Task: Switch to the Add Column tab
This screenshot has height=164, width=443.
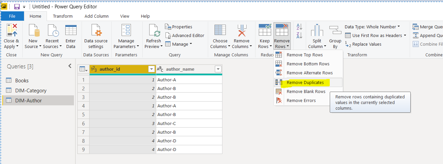Action: [x=97, y=16]
